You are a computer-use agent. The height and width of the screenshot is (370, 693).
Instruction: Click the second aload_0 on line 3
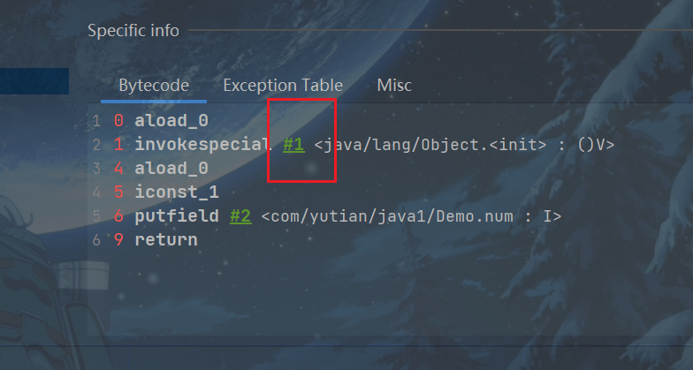[171, 168]
